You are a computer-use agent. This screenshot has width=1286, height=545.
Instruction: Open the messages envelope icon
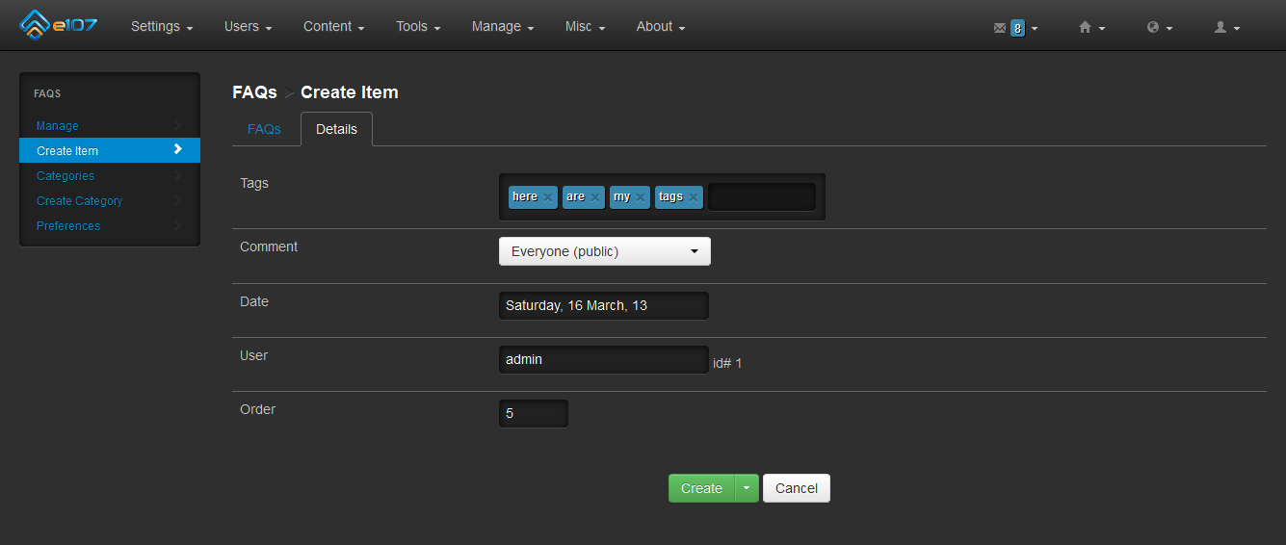pos(999,28)
